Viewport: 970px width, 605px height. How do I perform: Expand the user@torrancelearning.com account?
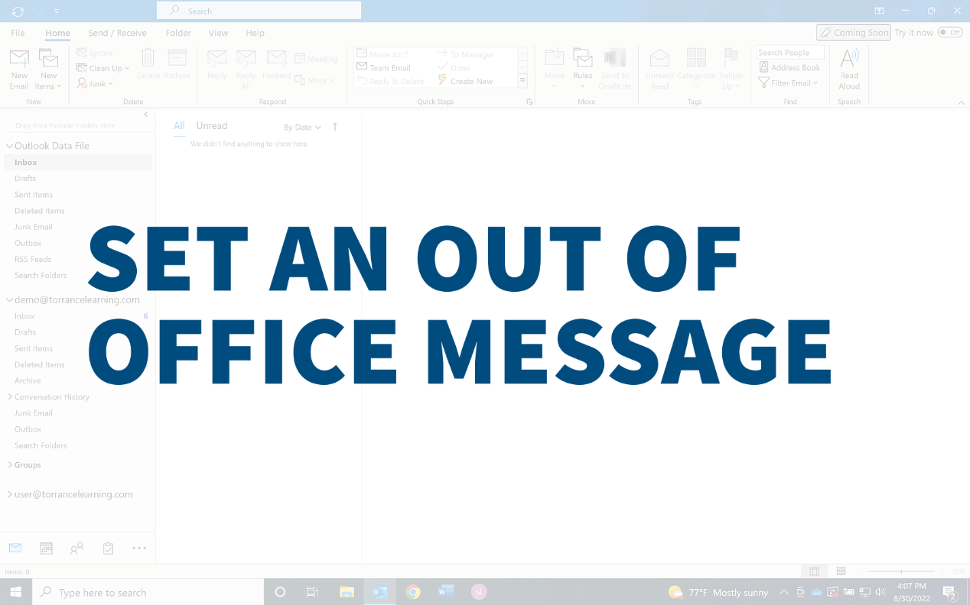click(x=10, y=495)
